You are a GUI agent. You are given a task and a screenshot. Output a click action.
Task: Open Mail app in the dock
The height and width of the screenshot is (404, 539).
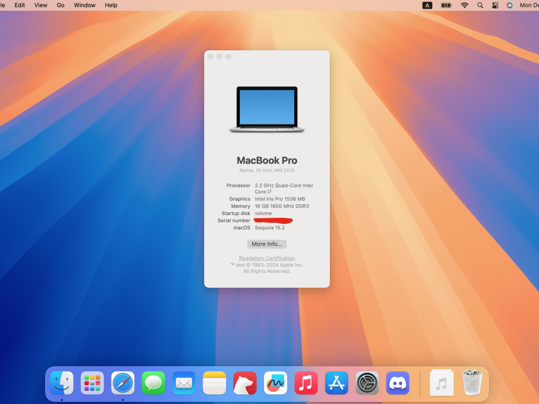pyautogui.click(x=184, y=382)
